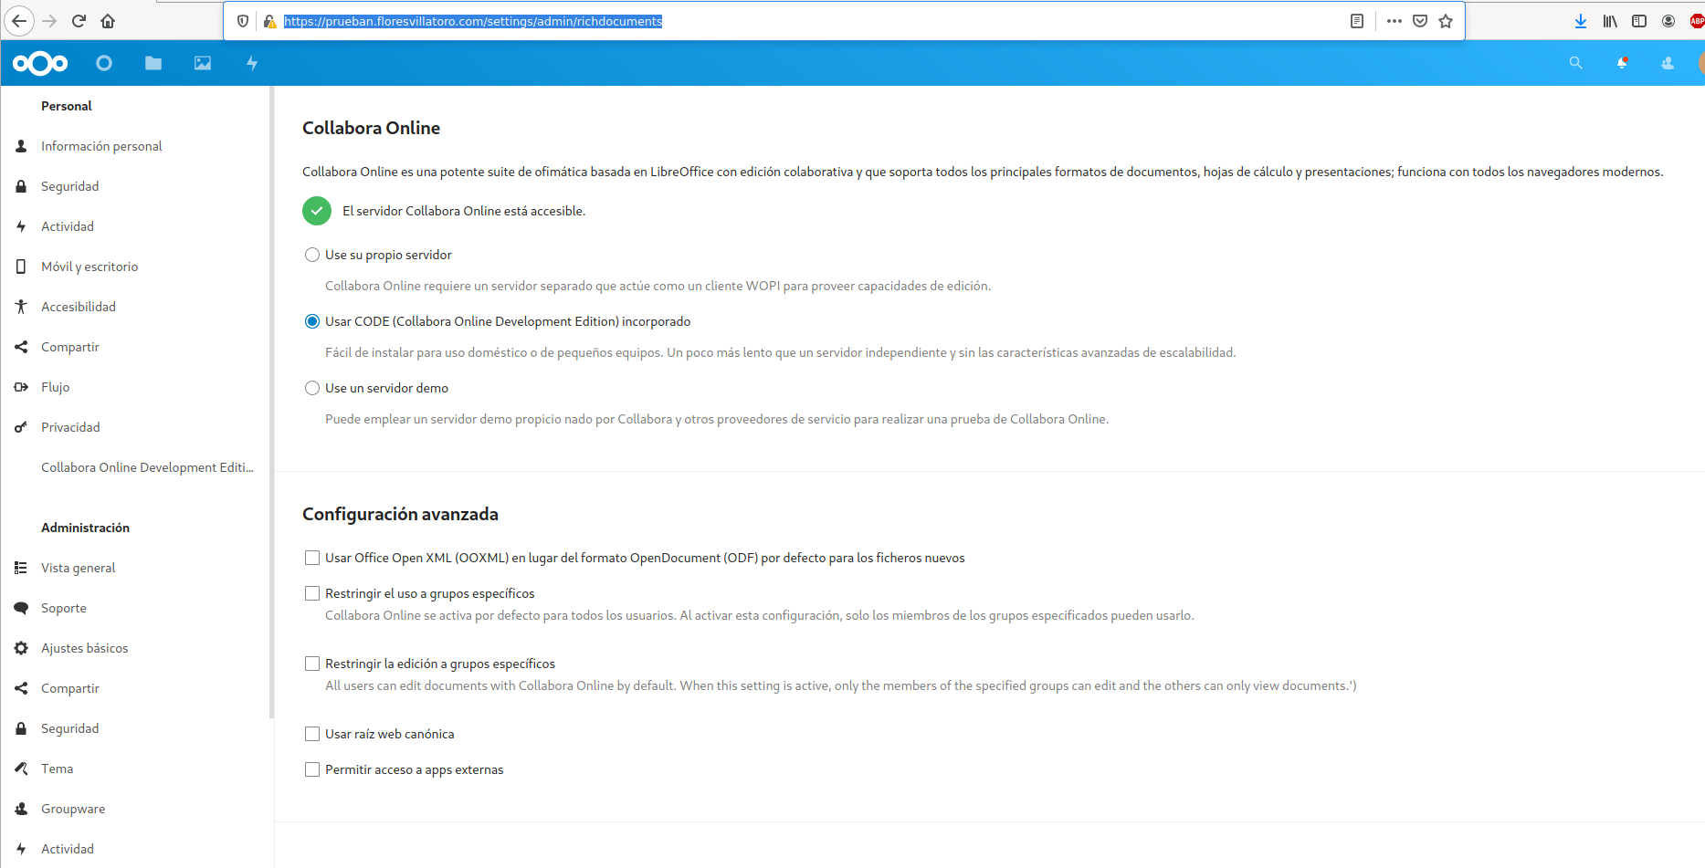Click 'El servidor Collabora Online está accesible.' text

[x=464, y=211]
